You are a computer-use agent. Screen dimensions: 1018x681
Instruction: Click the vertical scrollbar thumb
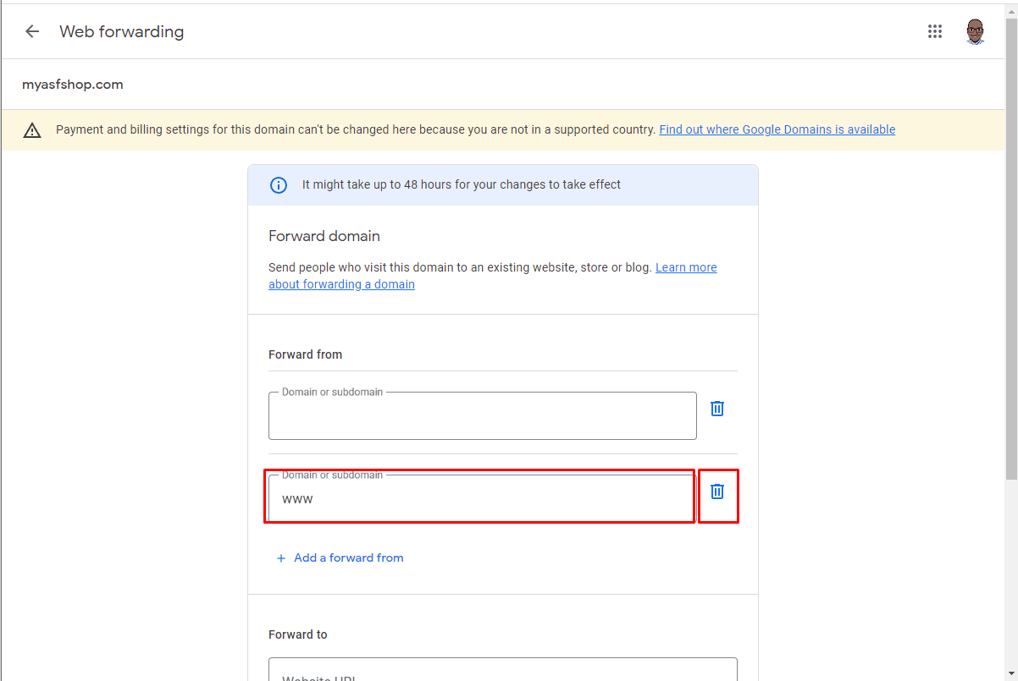[1011, 248]
